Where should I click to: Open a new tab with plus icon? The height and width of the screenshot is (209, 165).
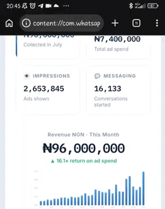[x=115, y=23]
